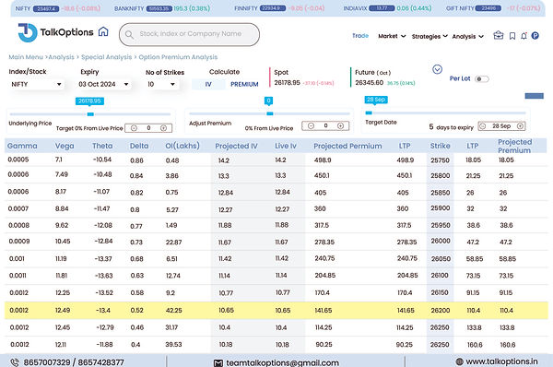The image size is (553, 367).
Task: Click the OI(Lakhs) column header
Action: click(182, 146)
